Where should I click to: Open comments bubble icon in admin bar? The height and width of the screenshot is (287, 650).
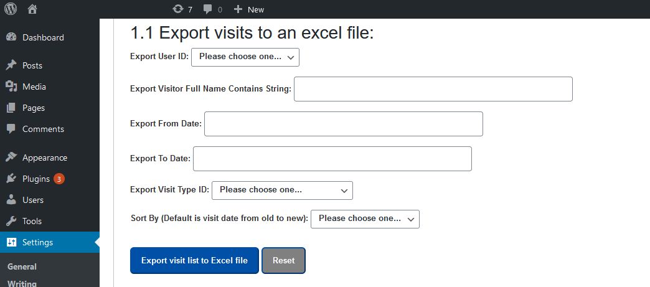(x=208, y=9)
